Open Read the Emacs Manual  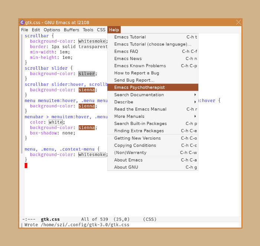point(140,109)
